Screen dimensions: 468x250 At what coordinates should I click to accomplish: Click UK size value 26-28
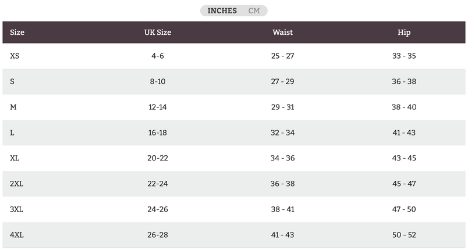tap(158, 235)
